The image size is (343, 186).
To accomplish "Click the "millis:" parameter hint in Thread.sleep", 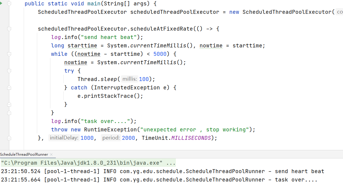I will [130, 79].
